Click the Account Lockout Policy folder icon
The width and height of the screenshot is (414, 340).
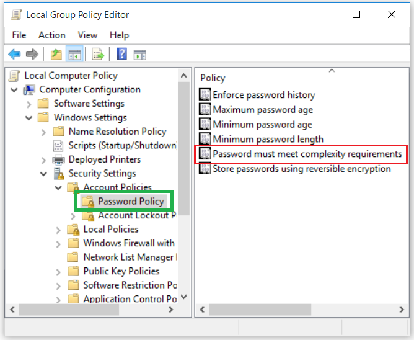pyautogui.click(x=88, y=215)
